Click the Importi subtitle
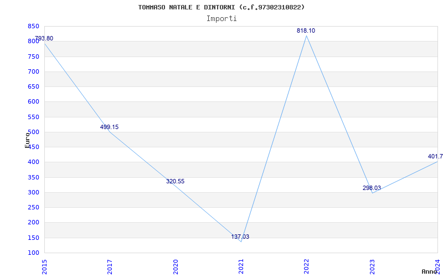This screenshot has width=443, height=277. click(x=221, y=19)
